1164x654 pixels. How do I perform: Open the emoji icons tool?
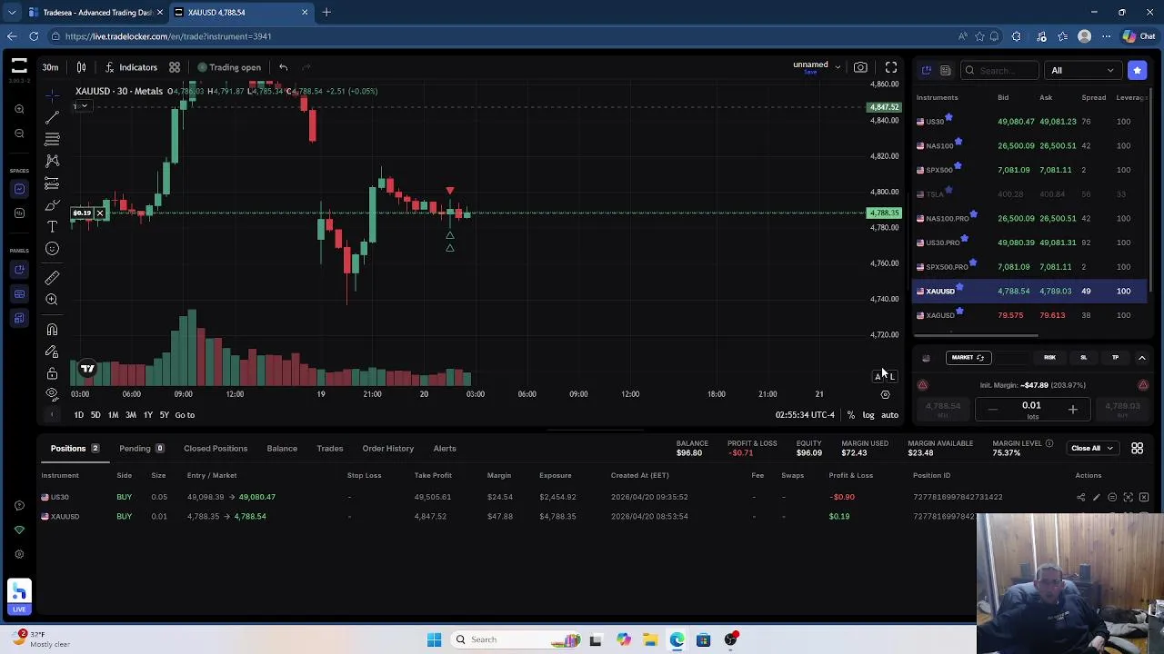tap(52, 249)
